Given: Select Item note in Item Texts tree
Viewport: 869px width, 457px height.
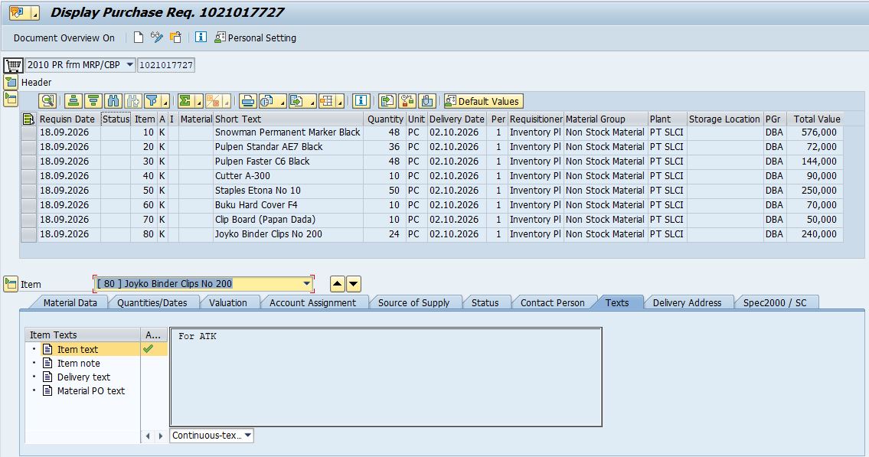Looking at the screenshot, I should 79,364.
